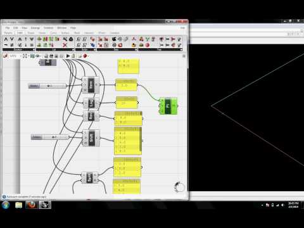
Task: Click the zoom extents canvas toolbar icon
Action: pyautogui.click(x=25, y=56)
